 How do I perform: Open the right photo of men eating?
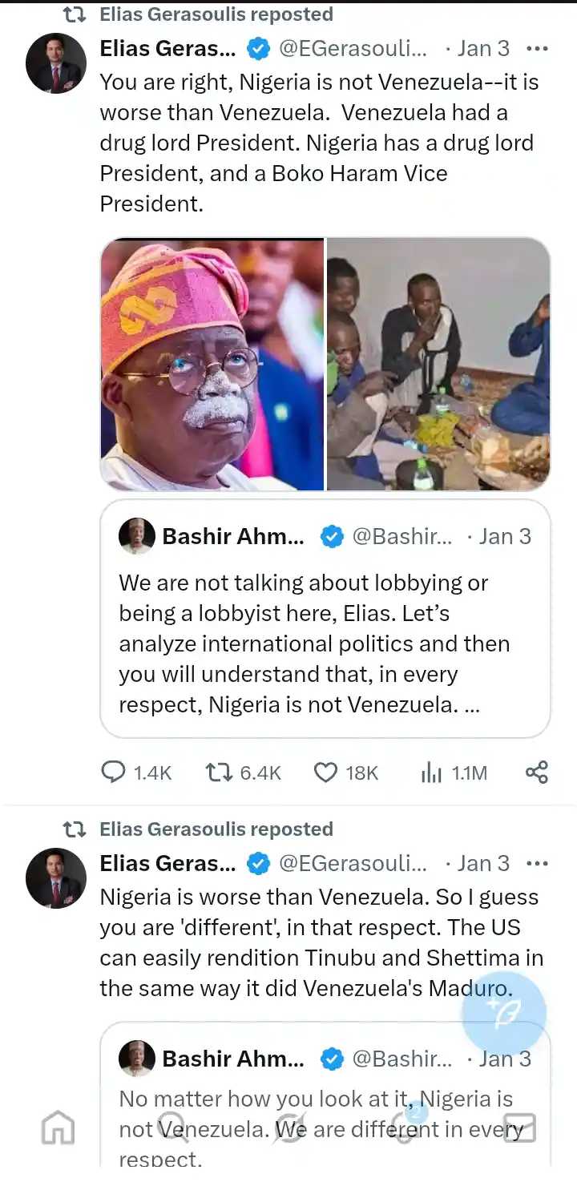438,364
